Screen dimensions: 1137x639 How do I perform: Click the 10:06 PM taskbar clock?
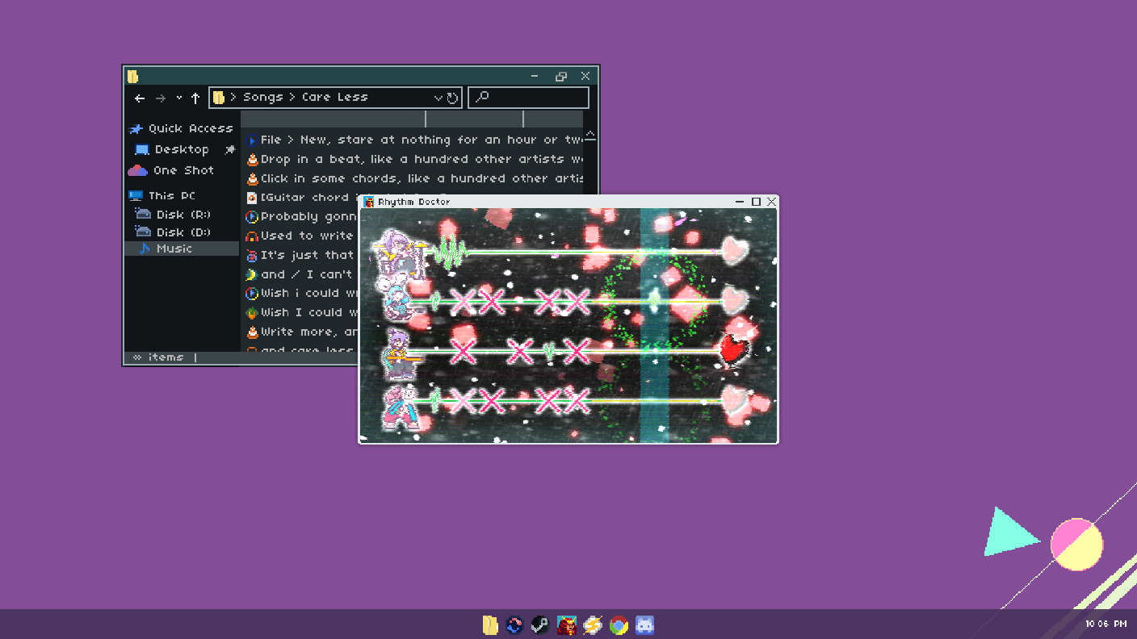(x=1106, y=624)
